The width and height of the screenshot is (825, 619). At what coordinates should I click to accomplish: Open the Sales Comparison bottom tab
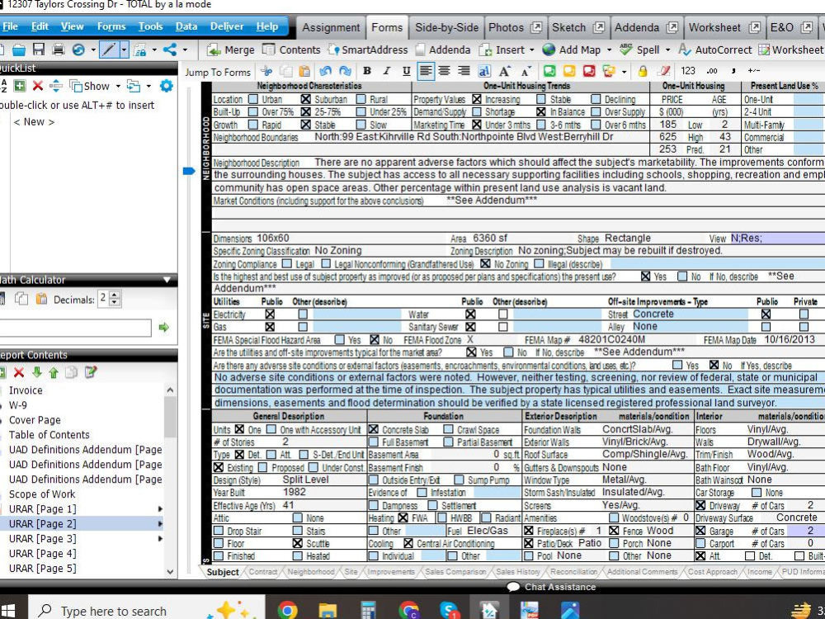click(455, 572)
